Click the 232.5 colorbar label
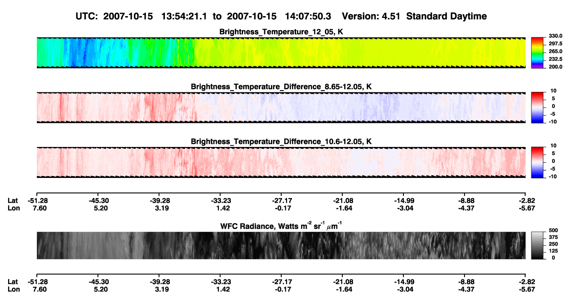Image resolution: width=584 pixels, height=299 pixels. 556,59
